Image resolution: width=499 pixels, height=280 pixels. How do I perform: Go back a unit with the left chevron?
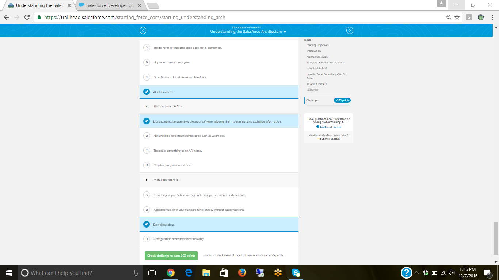tap(143, 30)
